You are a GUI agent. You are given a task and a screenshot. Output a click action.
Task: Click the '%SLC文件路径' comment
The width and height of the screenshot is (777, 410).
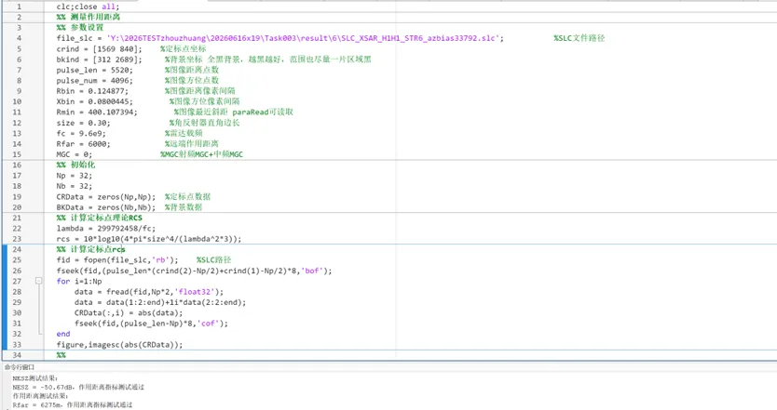coord(579,38)
